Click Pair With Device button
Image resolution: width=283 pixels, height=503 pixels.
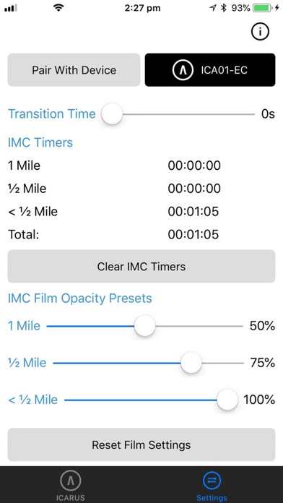[74, 70]
